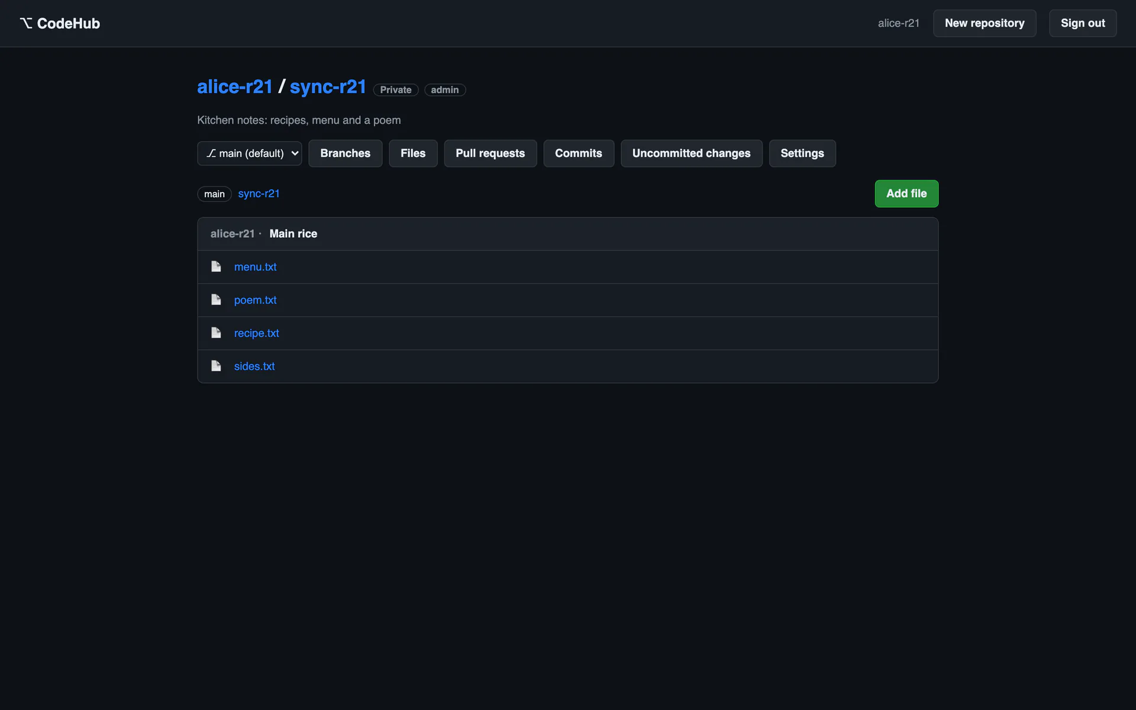Image resolution: width=1136 pixels, height=710 pixels.
Task: Click the Main rice commit message
Action: pos(293,234)
